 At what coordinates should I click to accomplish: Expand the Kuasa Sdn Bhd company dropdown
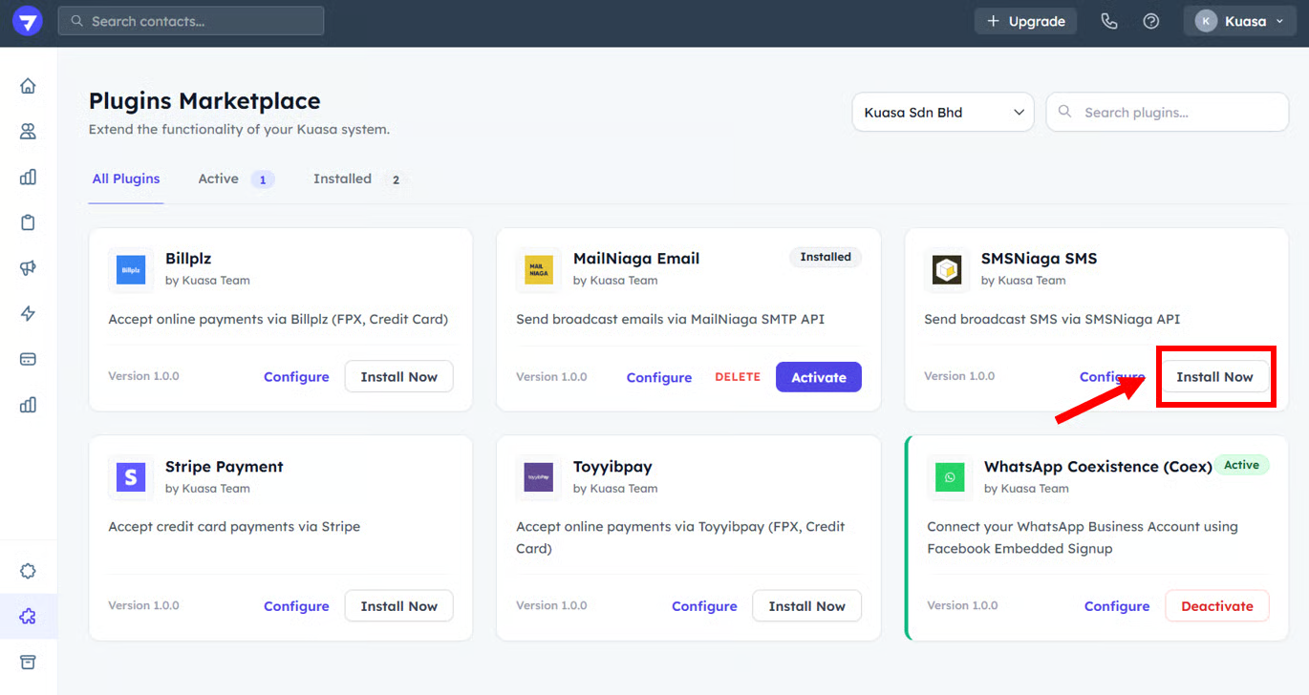942,113
